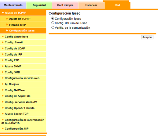Screen dimensions: 158x137
Task: Click the arrow icon beside Configuración servicio web
Action: click(3, 78)
